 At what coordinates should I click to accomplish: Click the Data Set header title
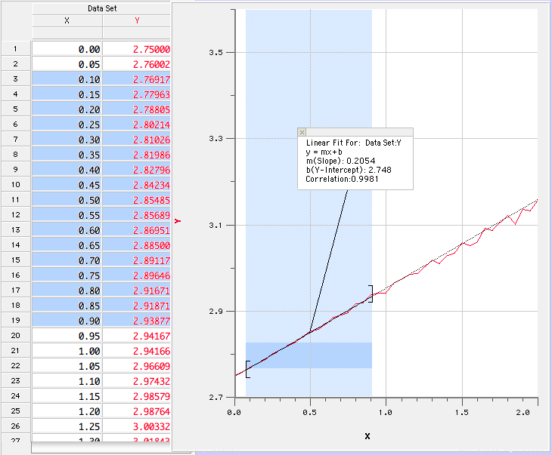(x=101, y=7)
